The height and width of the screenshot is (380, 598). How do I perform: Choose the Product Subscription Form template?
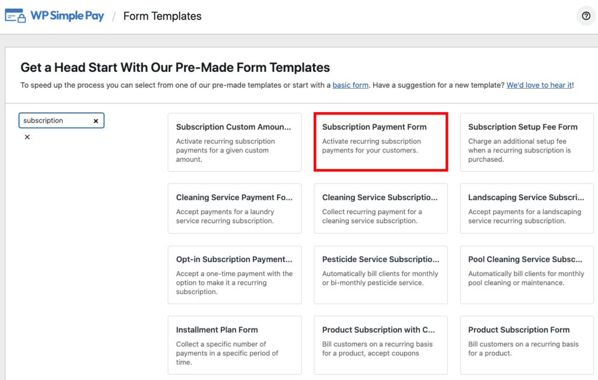(527, 344)
